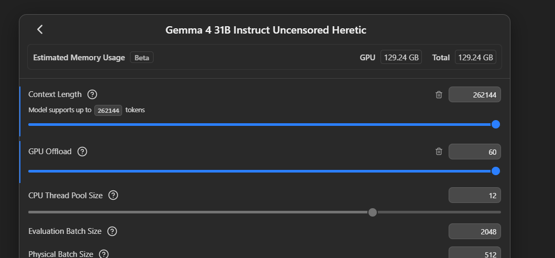
Task: Open Physical Batch Size help icon
Action: click(x=104, y=254)
